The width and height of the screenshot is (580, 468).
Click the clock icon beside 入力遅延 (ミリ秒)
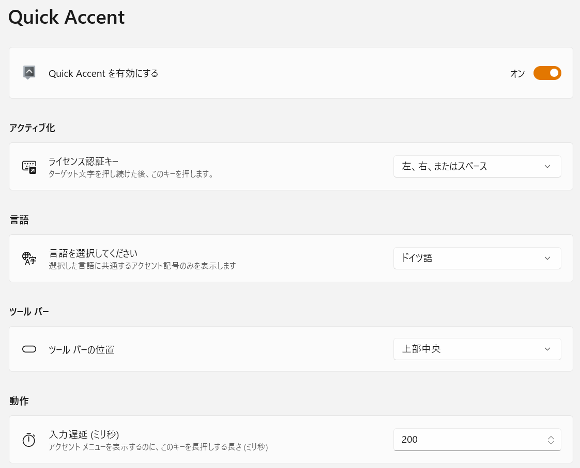29,440
